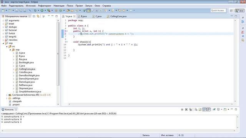Image resolution: width=246 pixels, height=138 pixels.
Task: Click Save All toolbar icon
Action: [x=21, y=10]
